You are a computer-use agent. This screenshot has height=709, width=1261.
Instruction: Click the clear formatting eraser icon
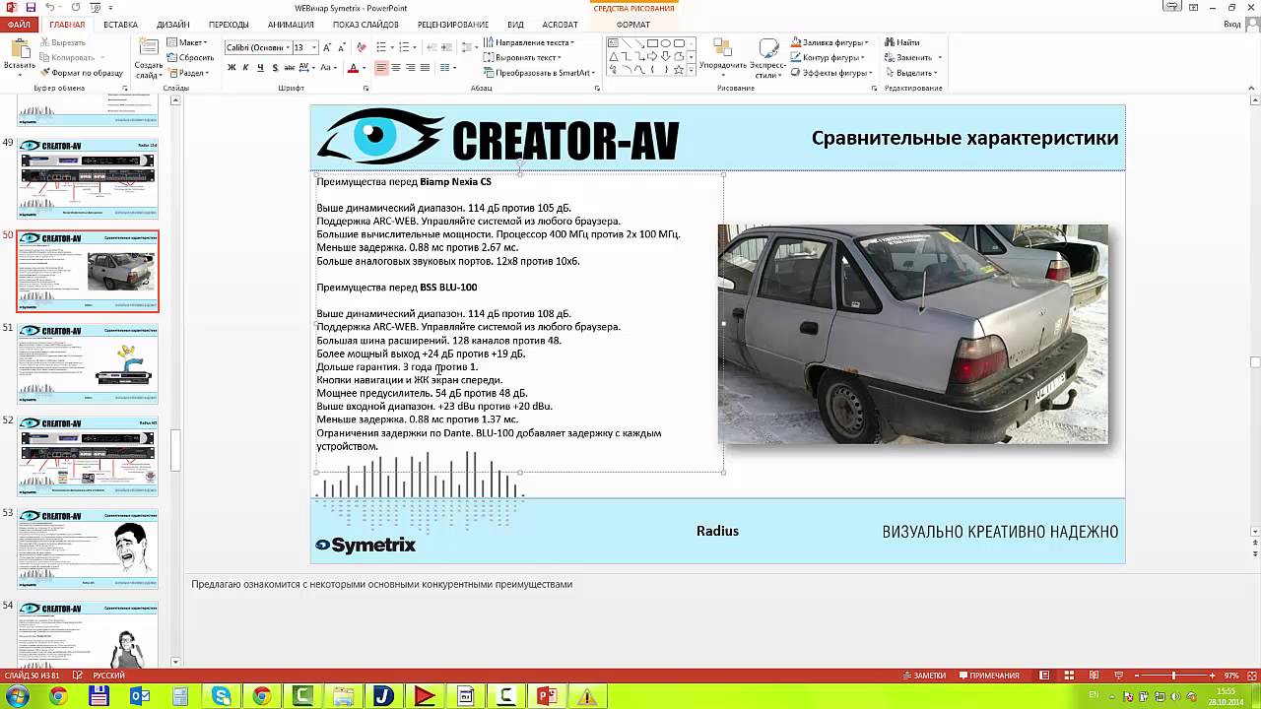(x=362, y=47)
